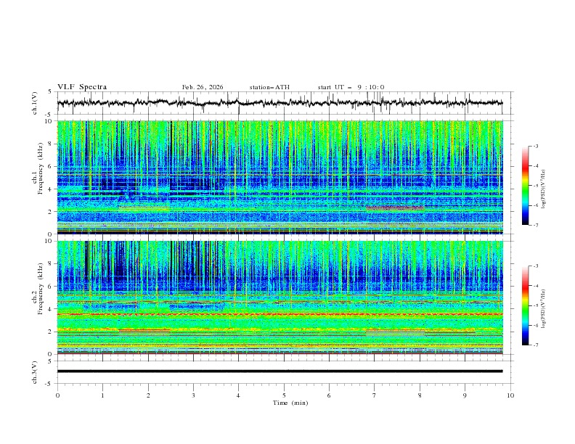Click the ch.2 PSD color bar
The image size is (575, 444).
[525, 305]
